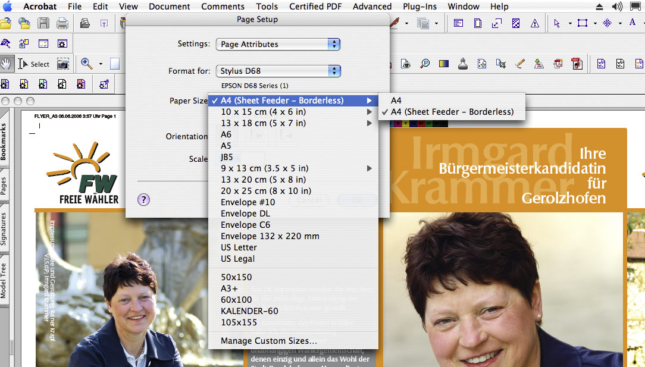Open the Bookmarks side tab
The height and width of the screenshot is (367, 645).
pyautogui.click(x=4, y=142)
